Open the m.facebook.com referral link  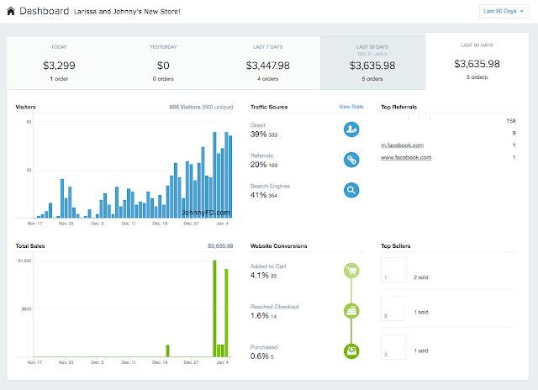402,145
